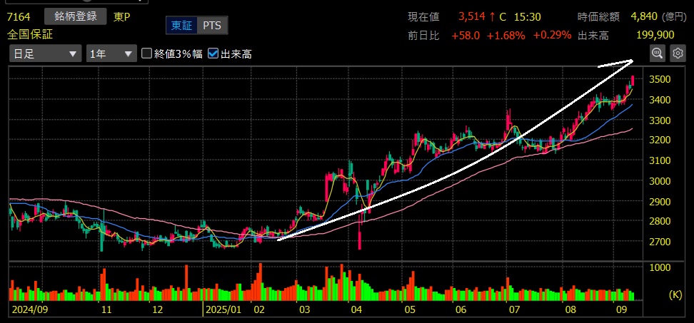Click the 2025/01 date axis label

point(224,310)
